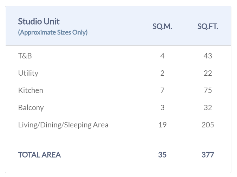Select the Living area value 19
Screen dimensions: 237x177
click(162, 125)
